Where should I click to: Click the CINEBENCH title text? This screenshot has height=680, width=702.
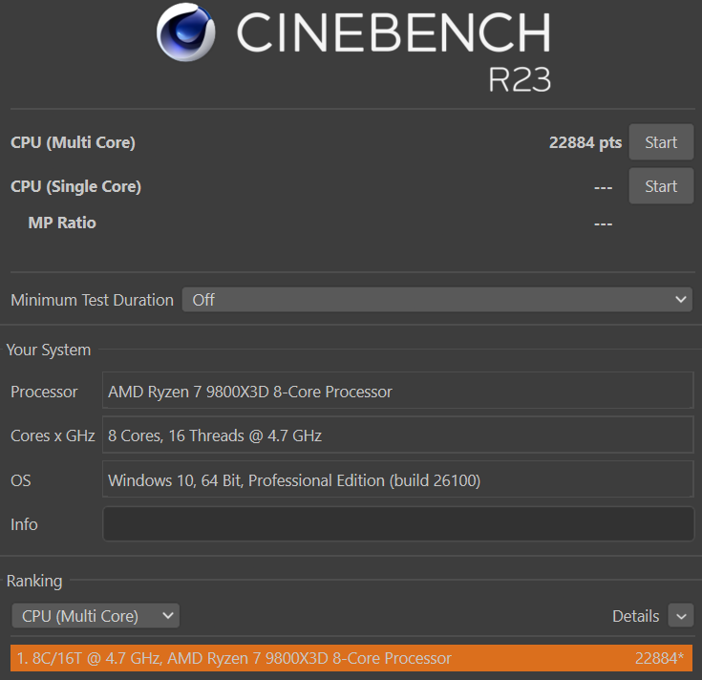394,32
